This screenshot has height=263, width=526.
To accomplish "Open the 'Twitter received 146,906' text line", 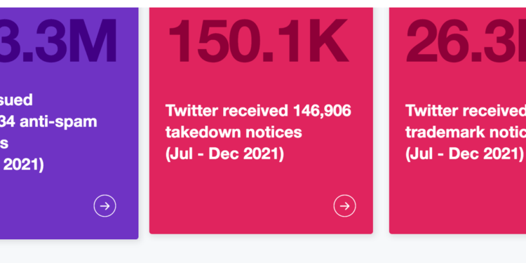I will 258,111.
